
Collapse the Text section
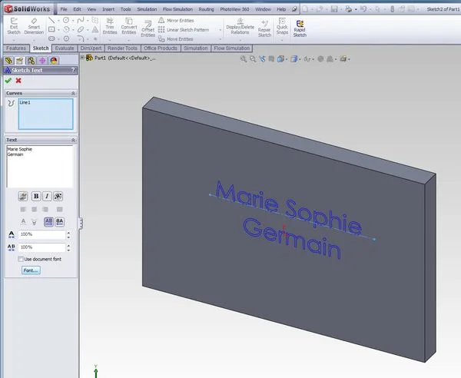pos(73,140)
